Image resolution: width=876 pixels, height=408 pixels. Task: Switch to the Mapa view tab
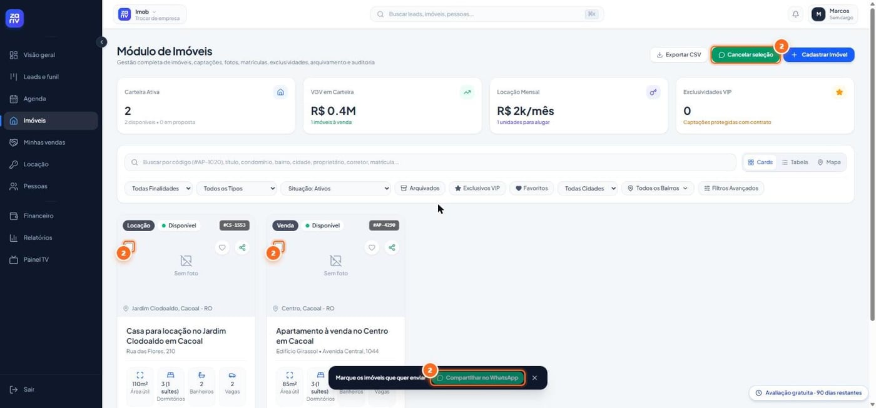pyautogui.click(x=829, y=162)
